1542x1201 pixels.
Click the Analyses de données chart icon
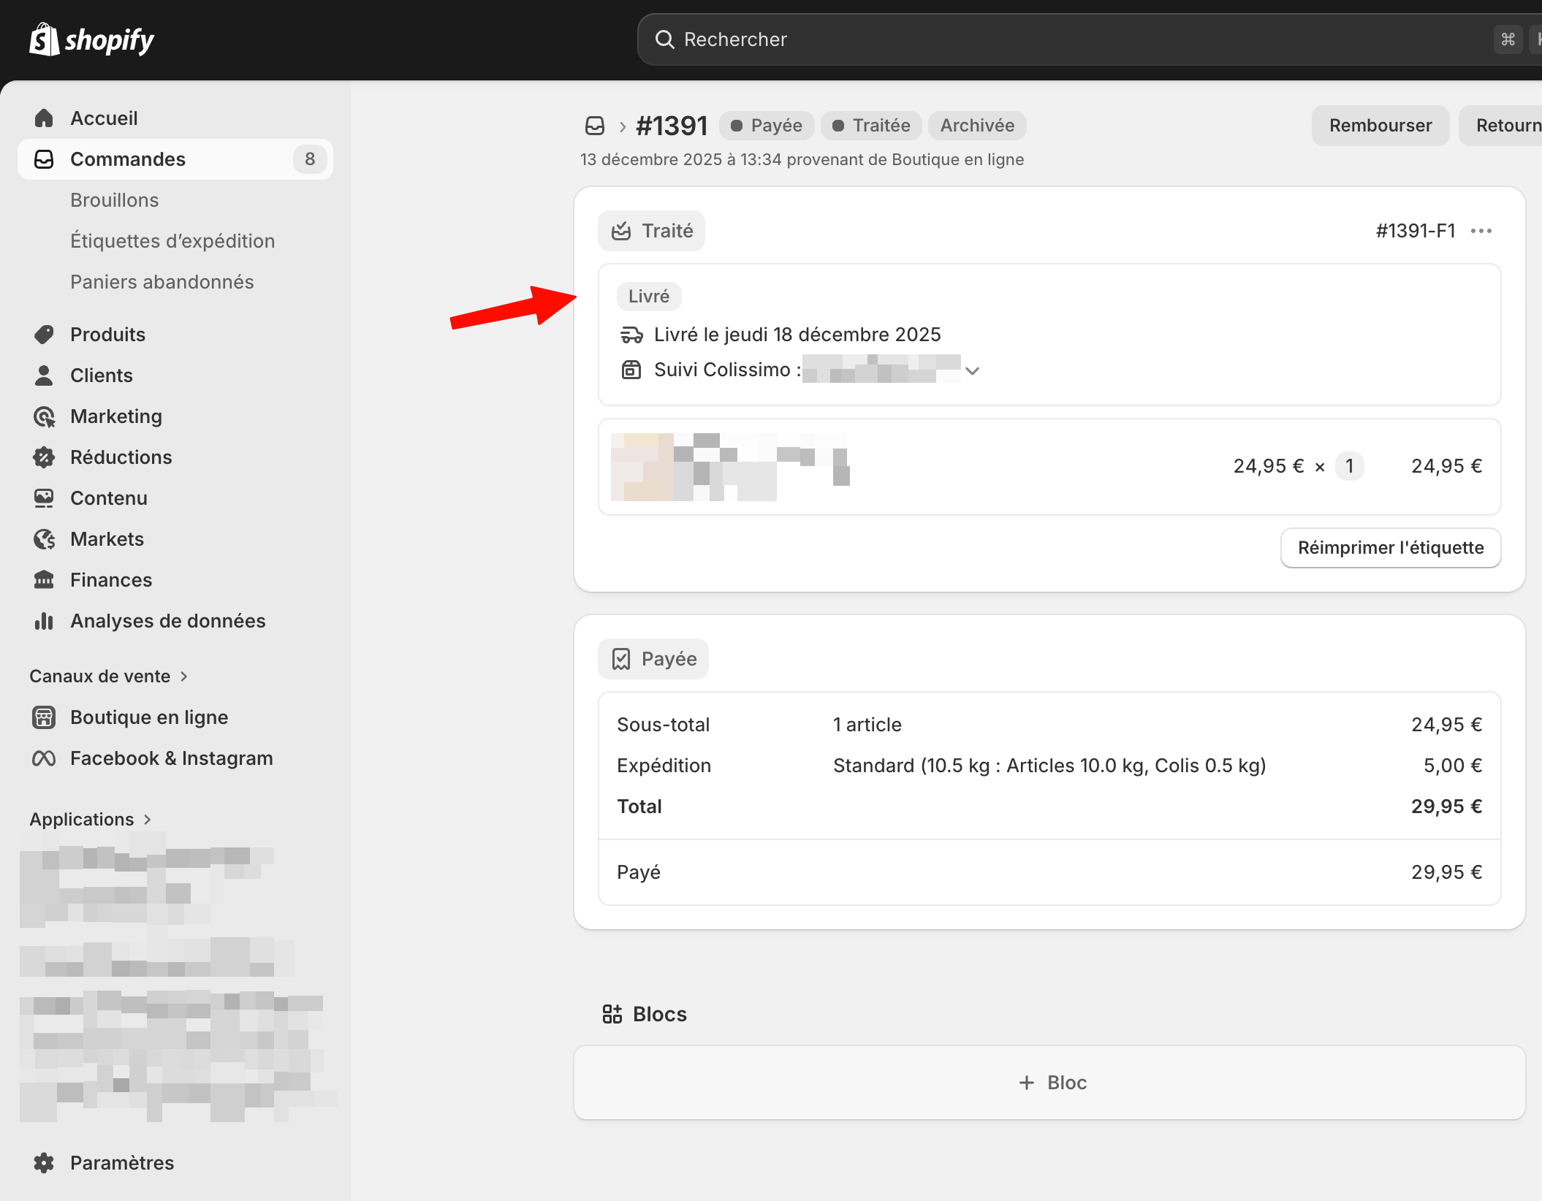44,621
